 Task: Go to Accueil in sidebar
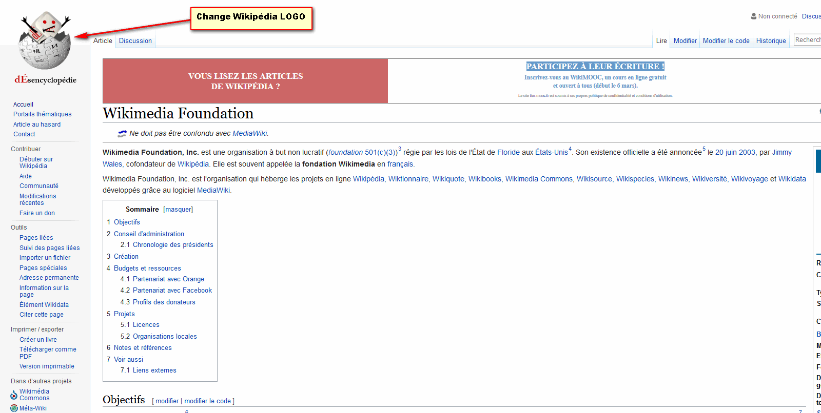[23, 105]
